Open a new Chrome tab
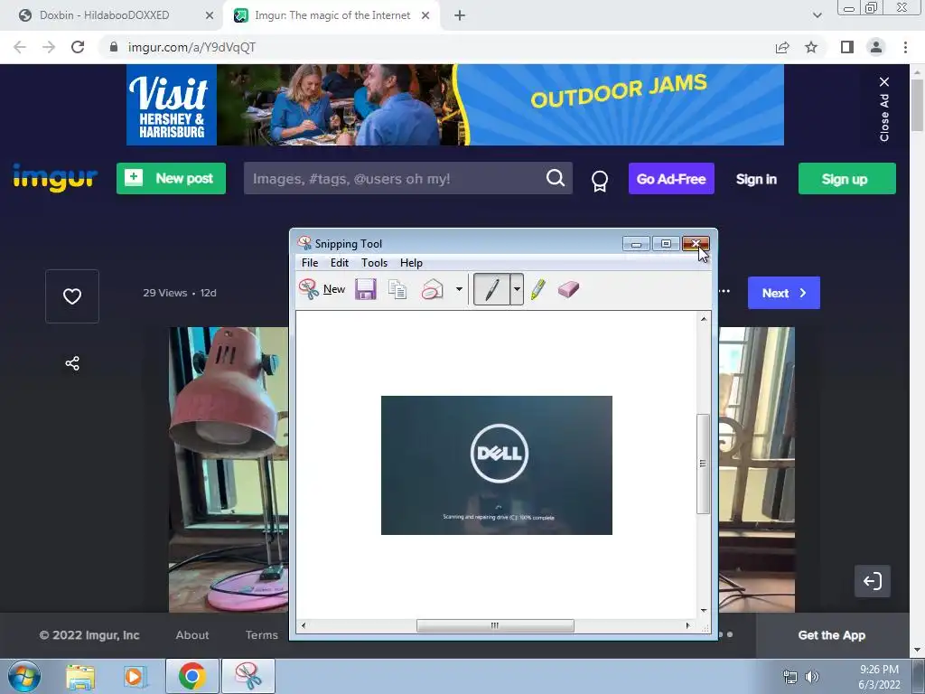The image size is (925, 694). (460, 15)
